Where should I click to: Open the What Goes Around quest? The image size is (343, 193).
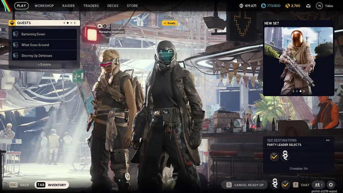(44, 45)
